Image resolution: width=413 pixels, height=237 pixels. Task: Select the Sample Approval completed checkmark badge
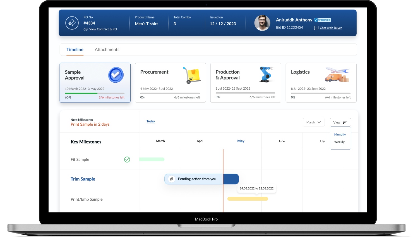pos(116,75)
